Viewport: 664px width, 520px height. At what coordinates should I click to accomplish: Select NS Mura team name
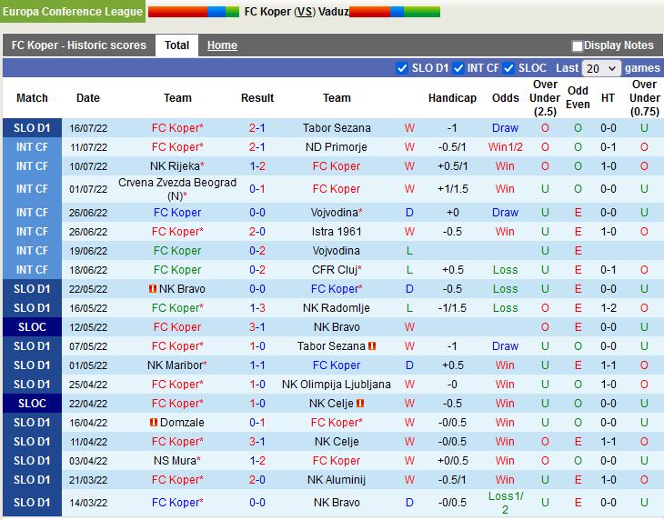tap(175, 460)
